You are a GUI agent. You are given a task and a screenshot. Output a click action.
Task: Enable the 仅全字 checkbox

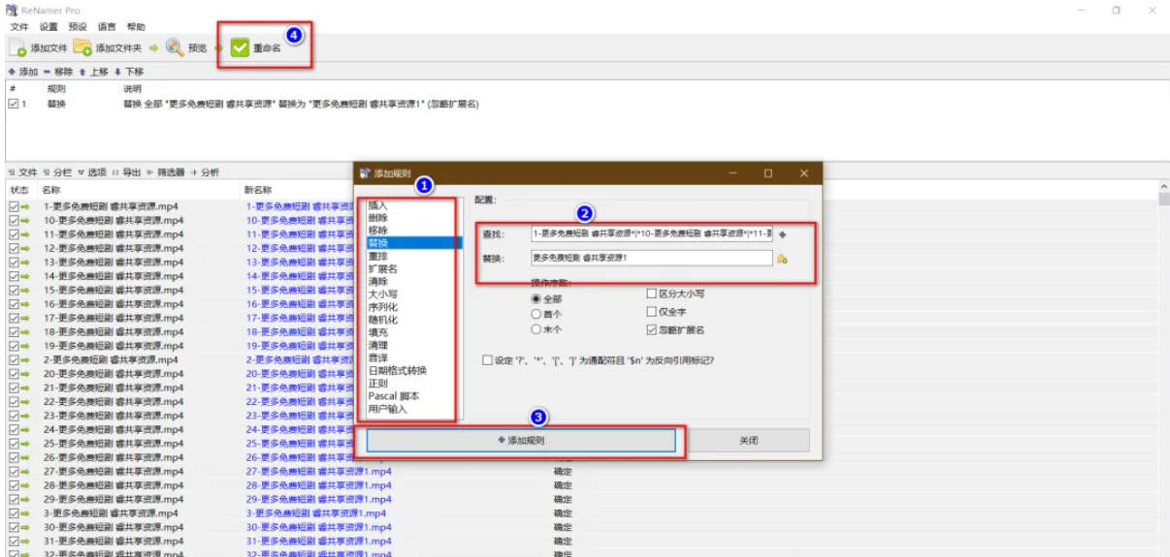tap(652, 312)
